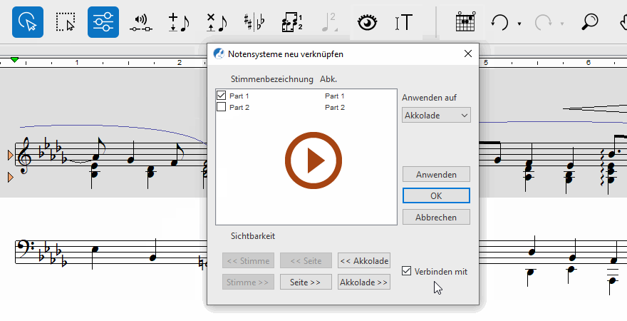
Task: Click the orange triangle beside the treble staff
Action: pos(10,154)
